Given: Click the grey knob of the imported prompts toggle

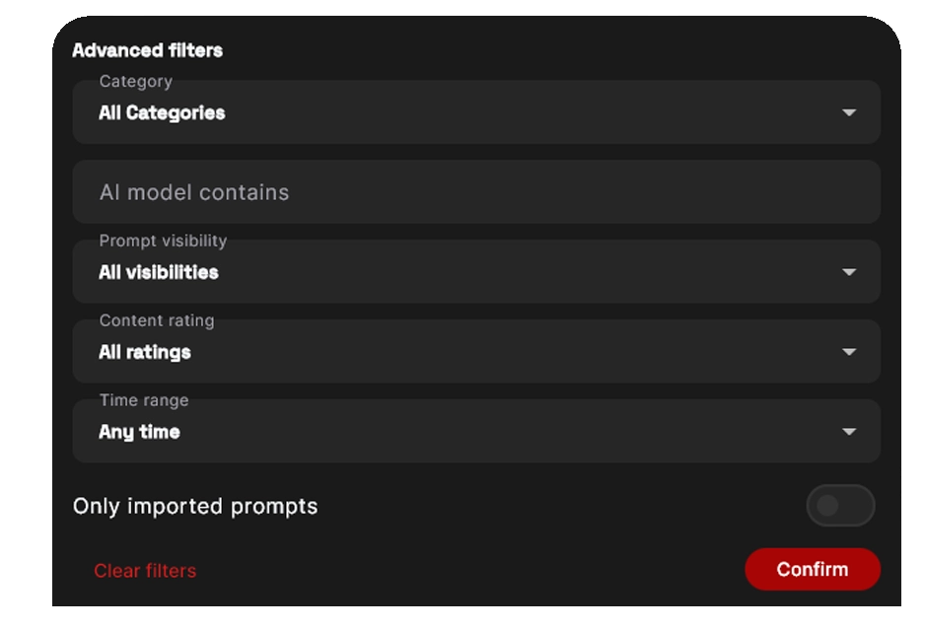Looking at the screenshot, I should click(x=827, y=506).
